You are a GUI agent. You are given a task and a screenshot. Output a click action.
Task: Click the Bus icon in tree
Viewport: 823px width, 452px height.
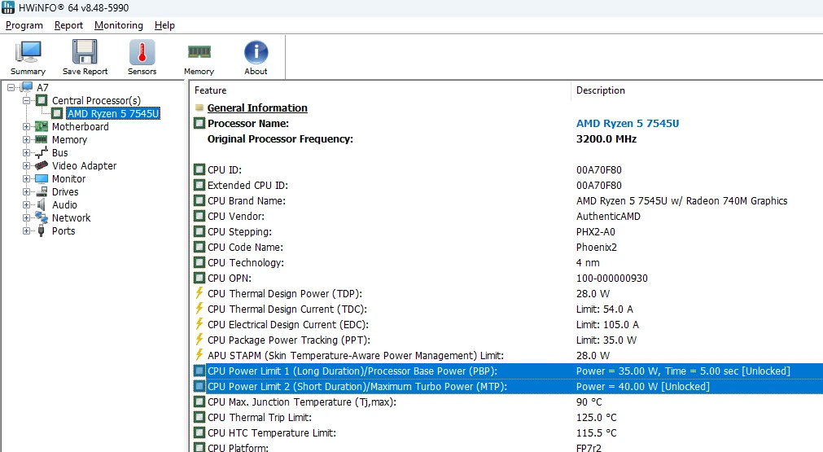point(41,152)
